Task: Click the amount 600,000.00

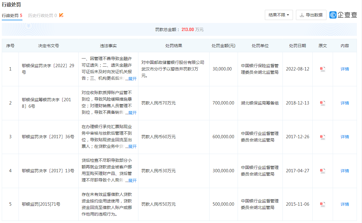Action: (223, 137)
